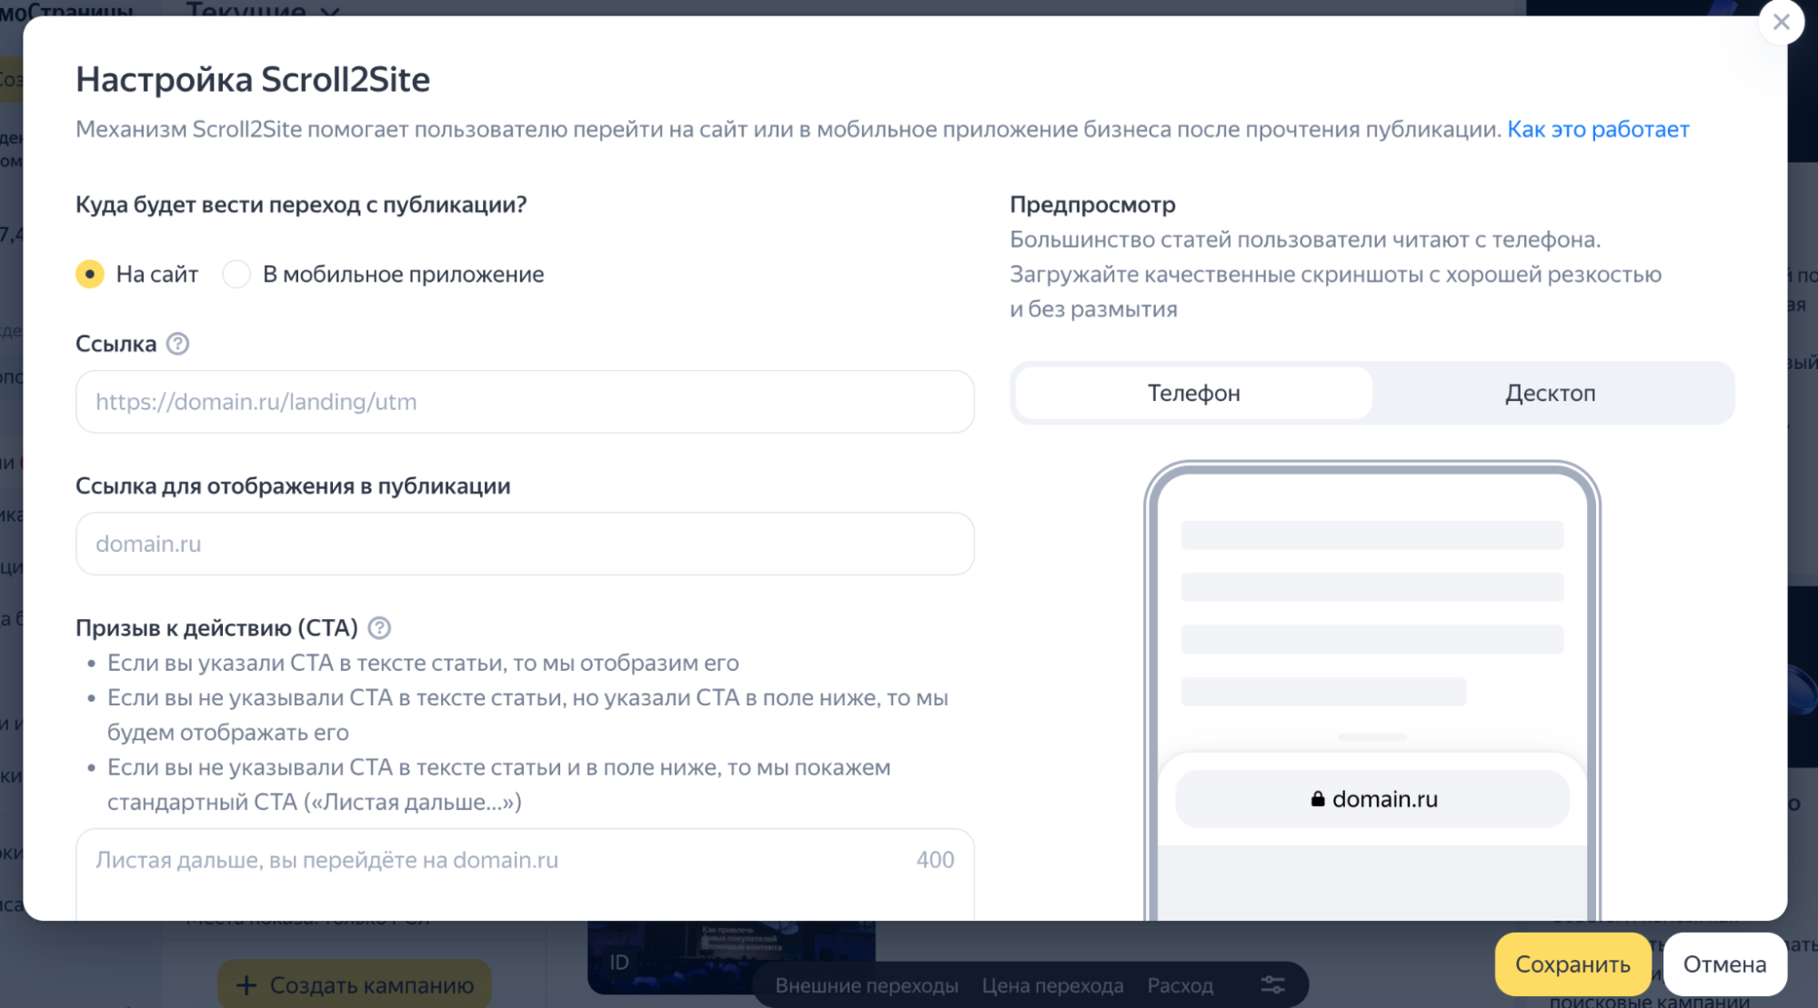1818x1008 pixels.
Task: Click the lock icon in phone preview
Action: (x=1317, y=799)
